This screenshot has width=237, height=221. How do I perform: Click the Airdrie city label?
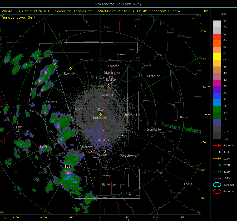pyautogui.click(x=104, y=140)
